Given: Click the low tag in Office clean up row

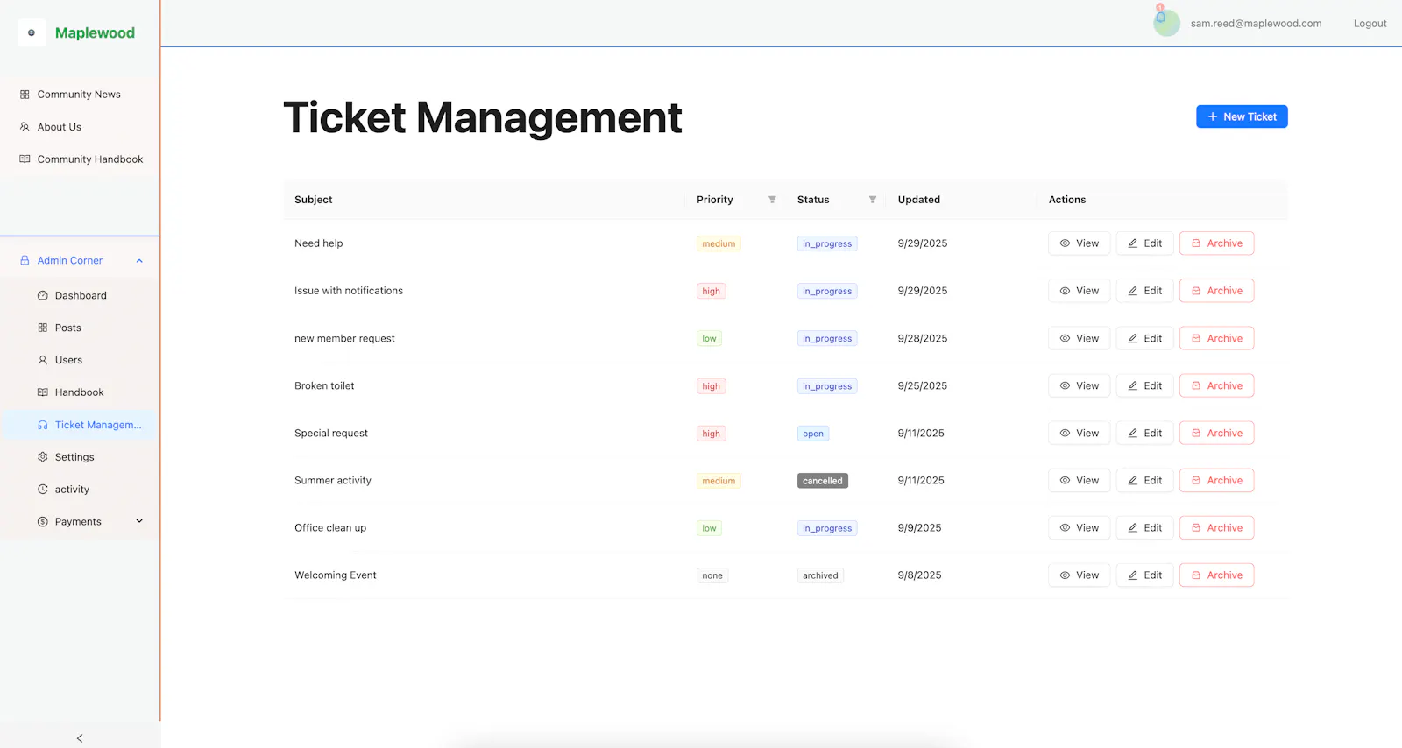Looking at the screenshot, I should point(709,528).
